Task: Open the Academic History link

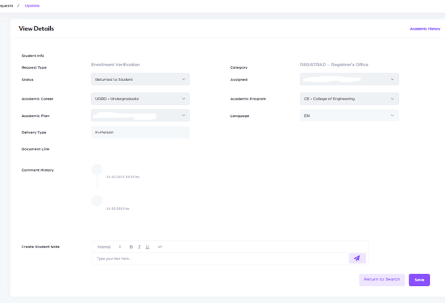Action: (425, 29)
